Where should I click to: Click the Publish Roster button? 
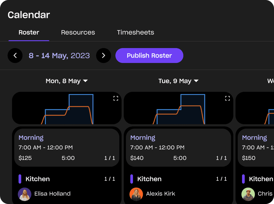(149, 55)
